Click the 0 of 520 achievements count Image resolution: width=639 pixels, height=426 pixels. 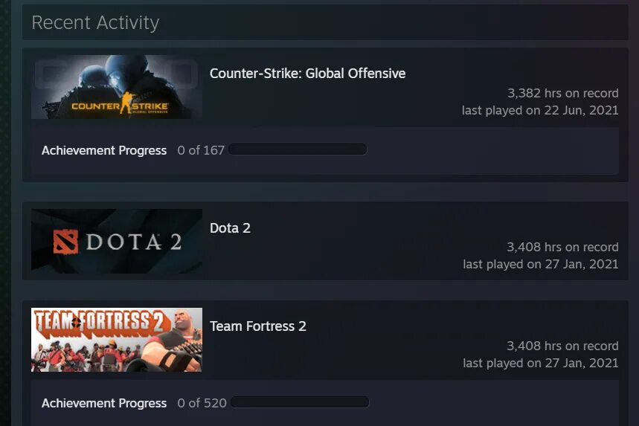click(202, 403)
